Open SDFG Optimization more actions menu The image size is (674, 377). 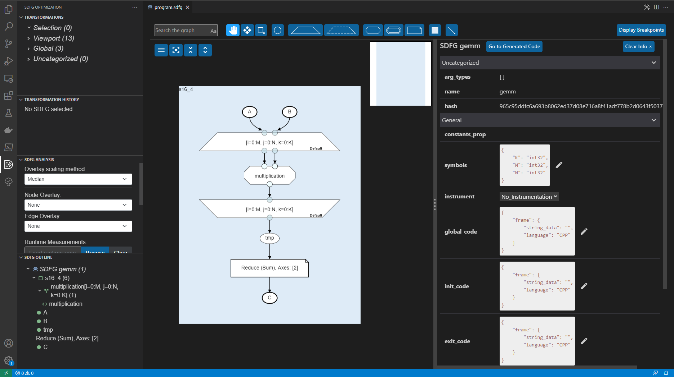pos(135,7)
